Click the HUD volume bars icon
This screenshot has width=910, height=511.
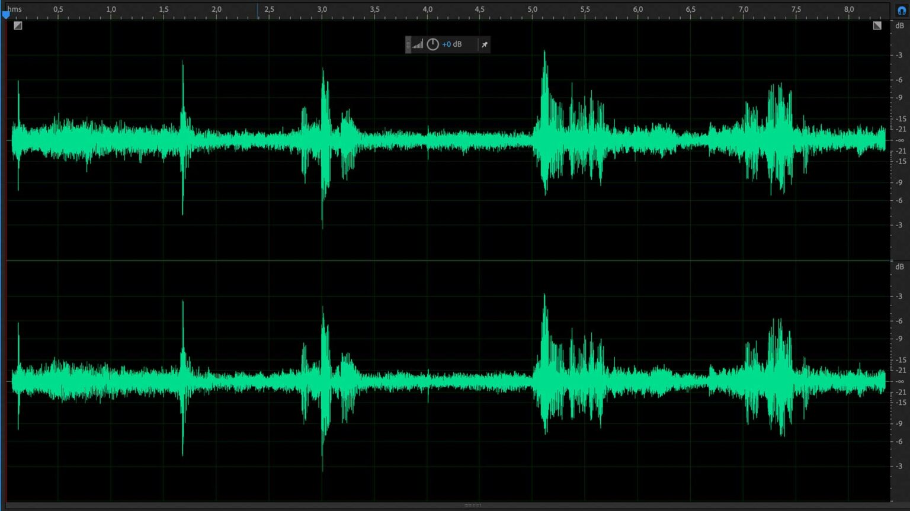[x=418, y=44]
